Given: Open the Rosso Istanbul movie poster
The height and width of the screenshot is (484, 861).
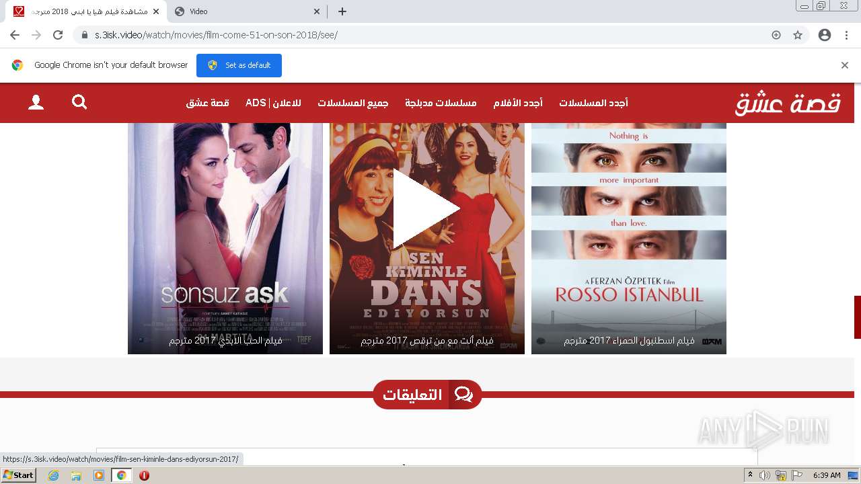Looking at the screenshot, I should tap(629, 229).
